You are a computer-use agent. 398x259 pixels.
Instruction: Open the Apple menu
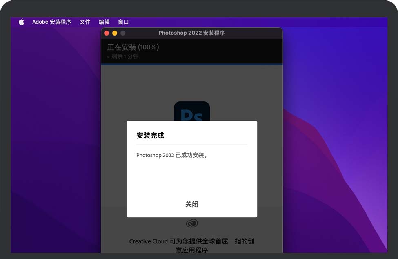coord(22,22)
